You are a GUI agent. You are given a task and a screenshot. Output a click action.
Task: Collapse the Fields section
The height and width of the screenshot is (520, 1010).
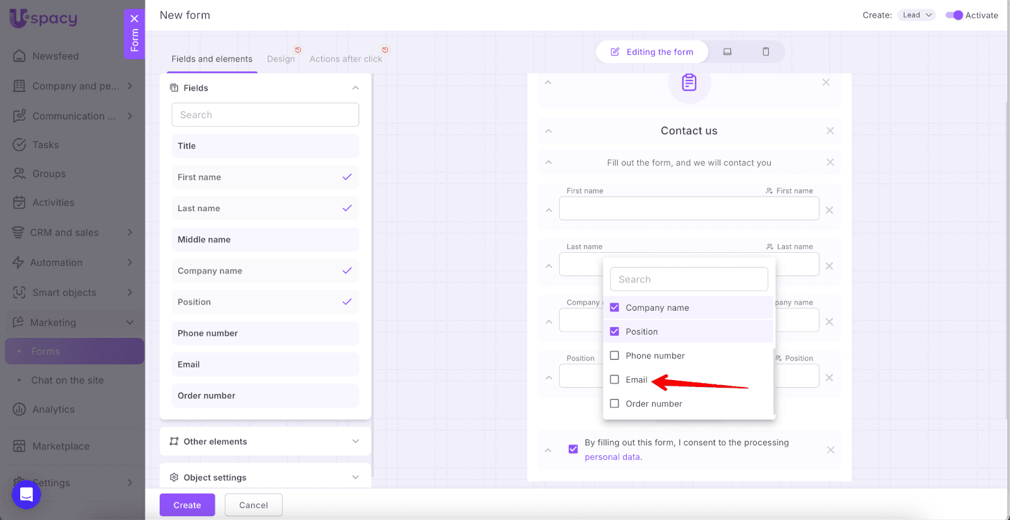(355, 88)
